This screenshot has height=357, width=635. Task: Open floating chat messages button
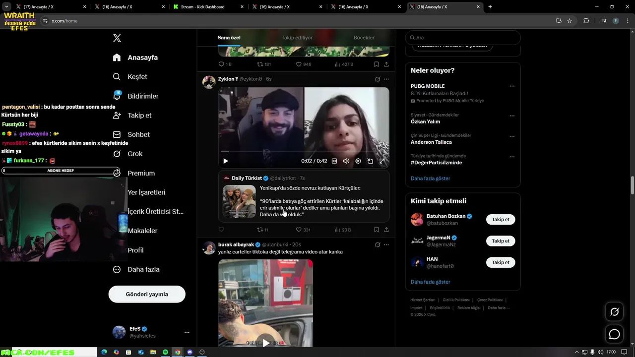click(x=614, y=334)
